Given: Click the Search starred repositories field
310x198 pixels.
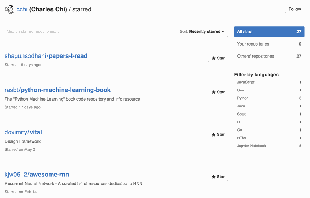Looking at the screenshot, I should coord(60,32).
